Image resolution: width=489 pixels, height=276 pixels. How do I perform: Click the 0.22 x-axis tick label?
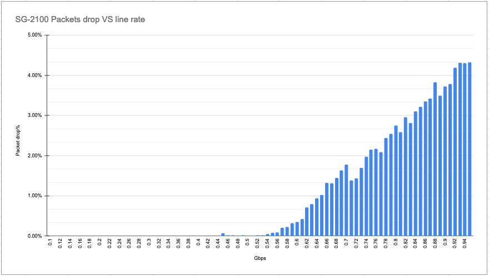pyautogui.click(x=109, y=243)
